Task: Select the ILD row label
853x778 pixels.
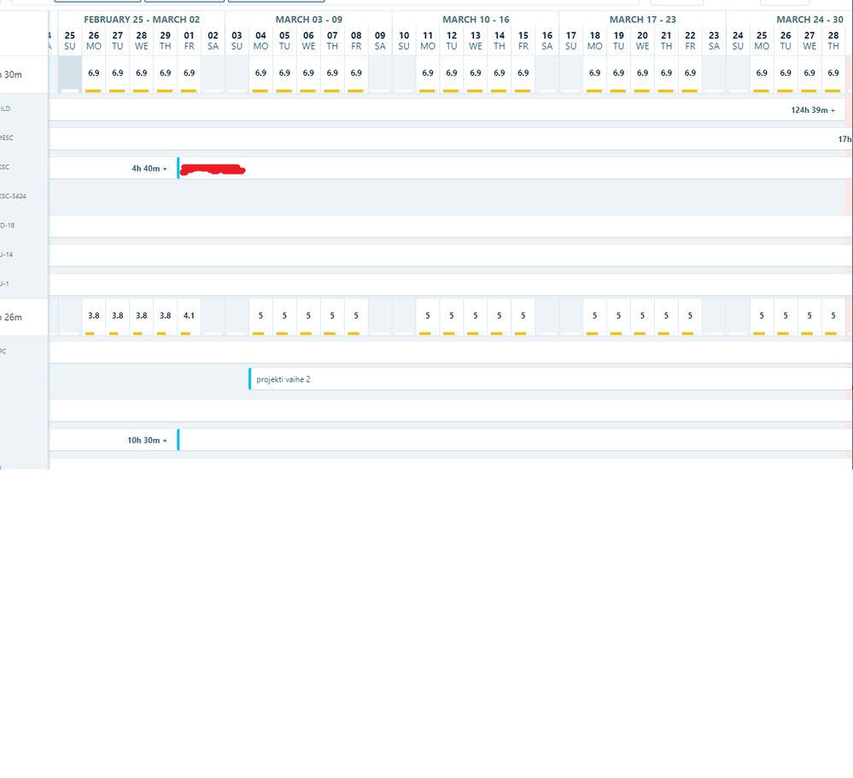Action: tap(5, 108)
